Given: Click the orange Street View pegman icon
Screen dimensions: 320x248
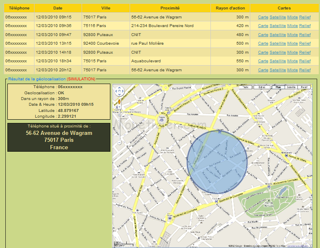Looking at the screenshot, I should pyautogui.click(x=119, y=102).
